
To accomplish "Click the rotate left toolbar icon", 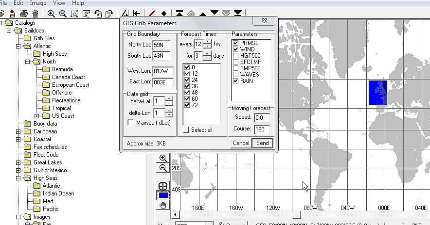I will (98, 14).
